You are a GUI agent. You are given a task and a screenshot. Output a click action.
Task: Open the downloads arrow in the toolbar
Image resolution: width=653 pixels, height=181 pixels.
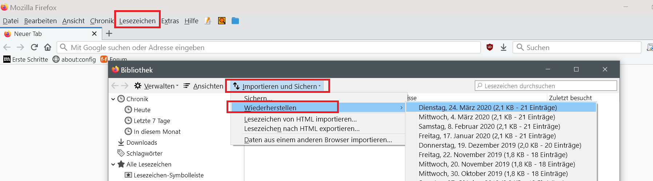(x=504, y=47)
